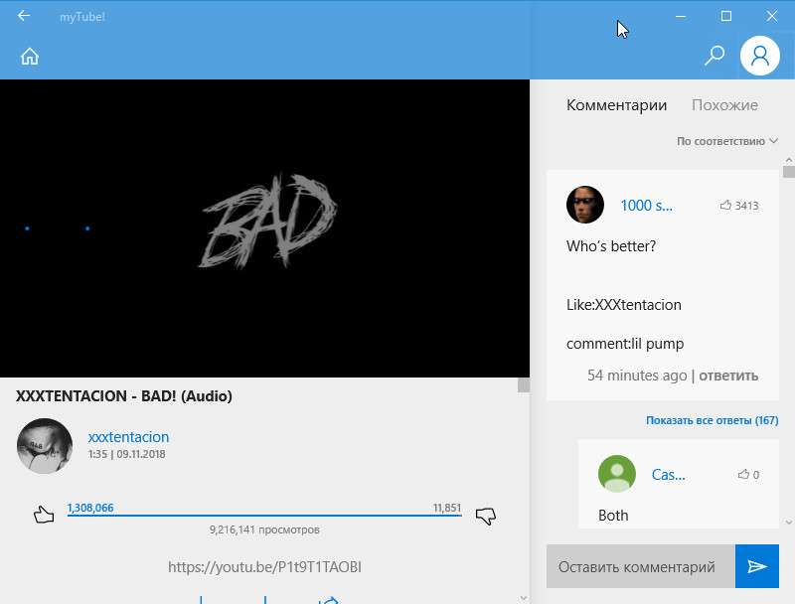Click the 54 minutes ago timestamp

coord(637,376)
